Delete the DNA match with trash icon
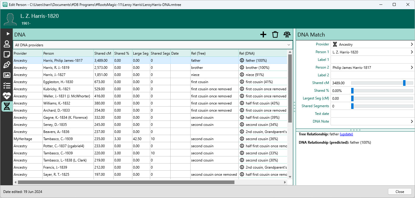The height and width of the screenshot is (198, 415). tap(275, 34)
